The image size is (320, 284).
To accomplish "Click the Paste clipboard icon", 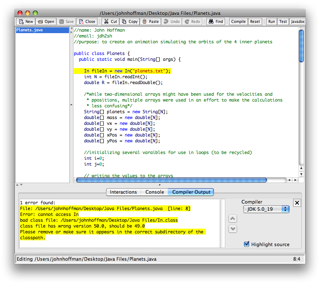I will click(144, 21).
